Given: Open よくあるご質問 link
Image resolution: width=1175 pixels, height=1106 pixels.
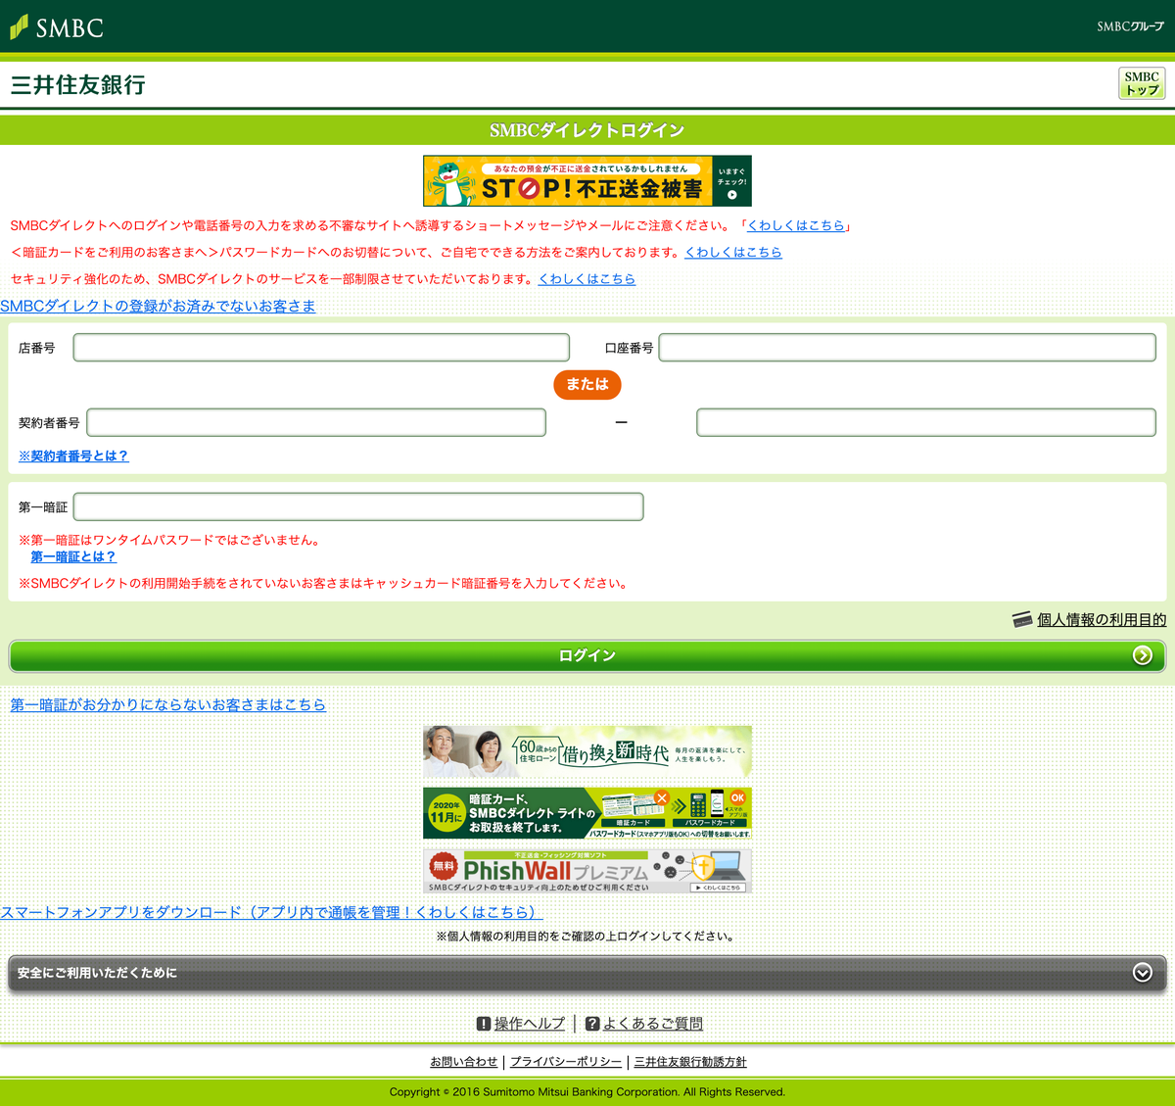Looking at the screenshot, I should coord(653,1023).
